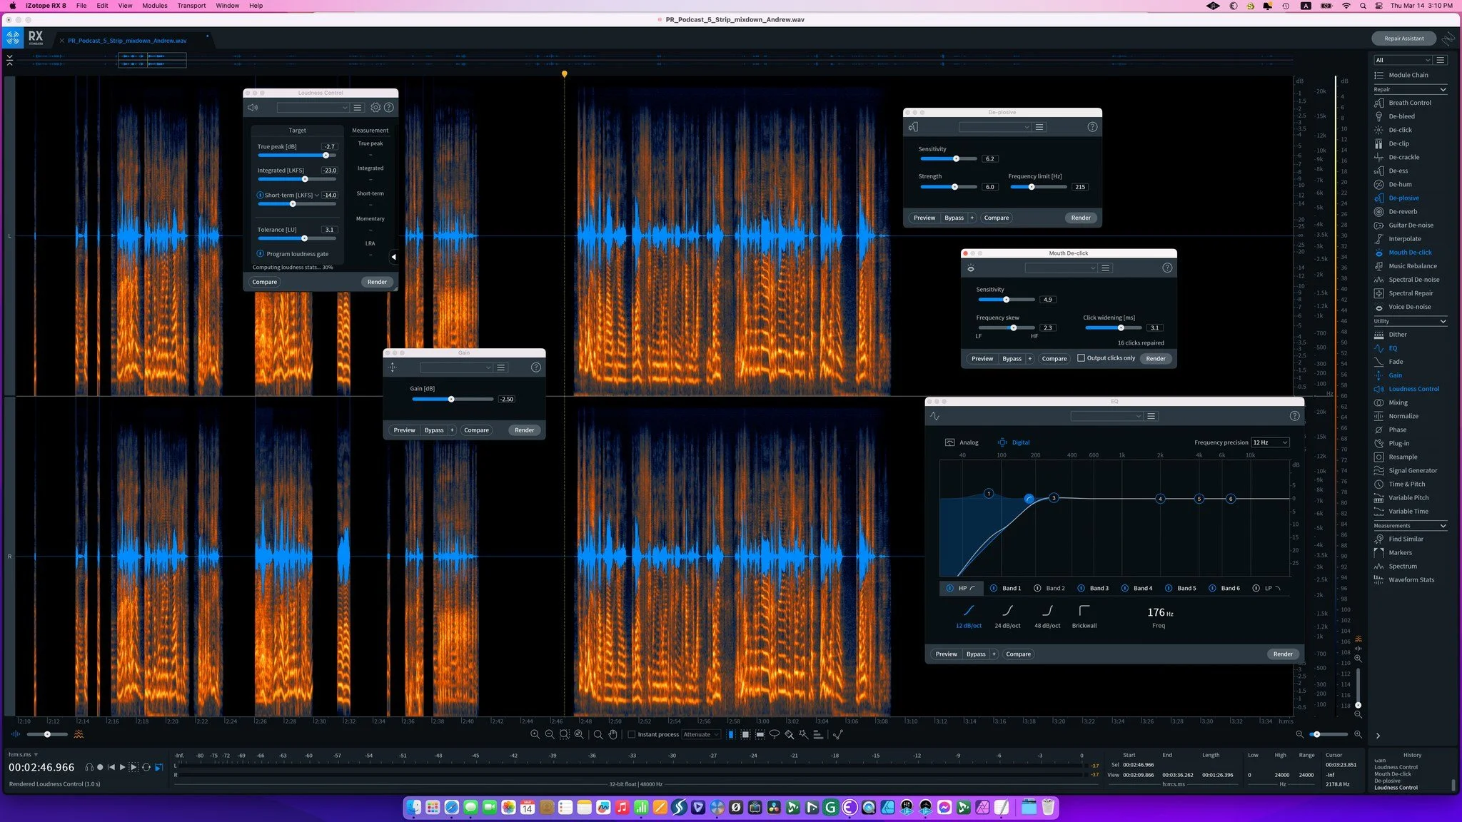Open the Loudness Control settings gear
Image resolution: width=1462 pixels, height=822 pixels.
pyautogui.click(x=375, y=108)
